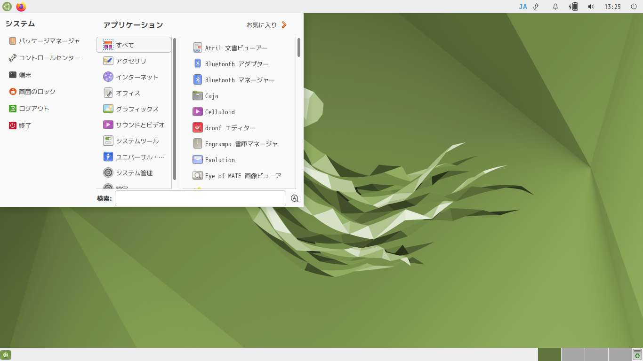Click the battery power indicator
643x361 pixels.
click(573, 7)
